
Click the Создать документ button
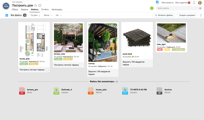(x=187, y=15)
